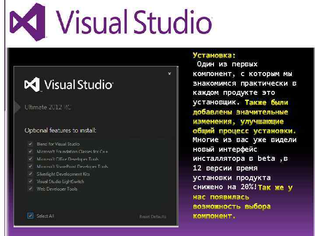
Task: Click the yellow 'Установка:' heading
Action: [214, 55]
